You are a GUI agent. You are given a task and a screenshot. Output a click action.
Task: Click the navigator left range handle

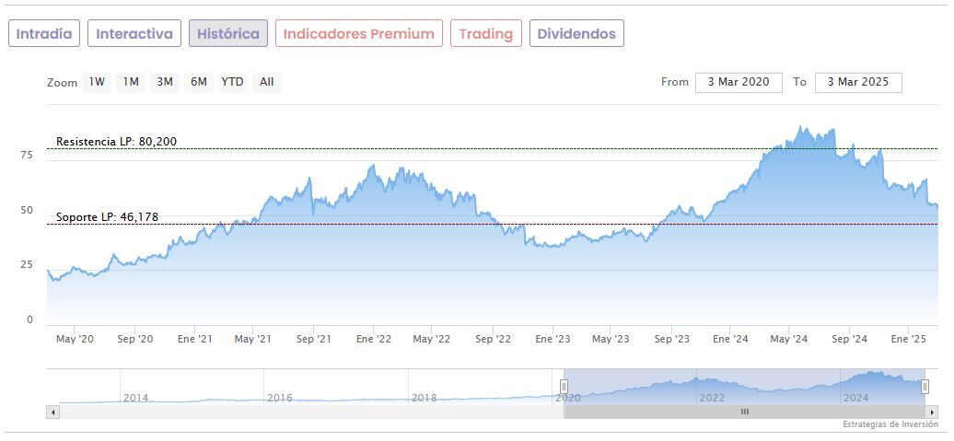tap(564, 387)
